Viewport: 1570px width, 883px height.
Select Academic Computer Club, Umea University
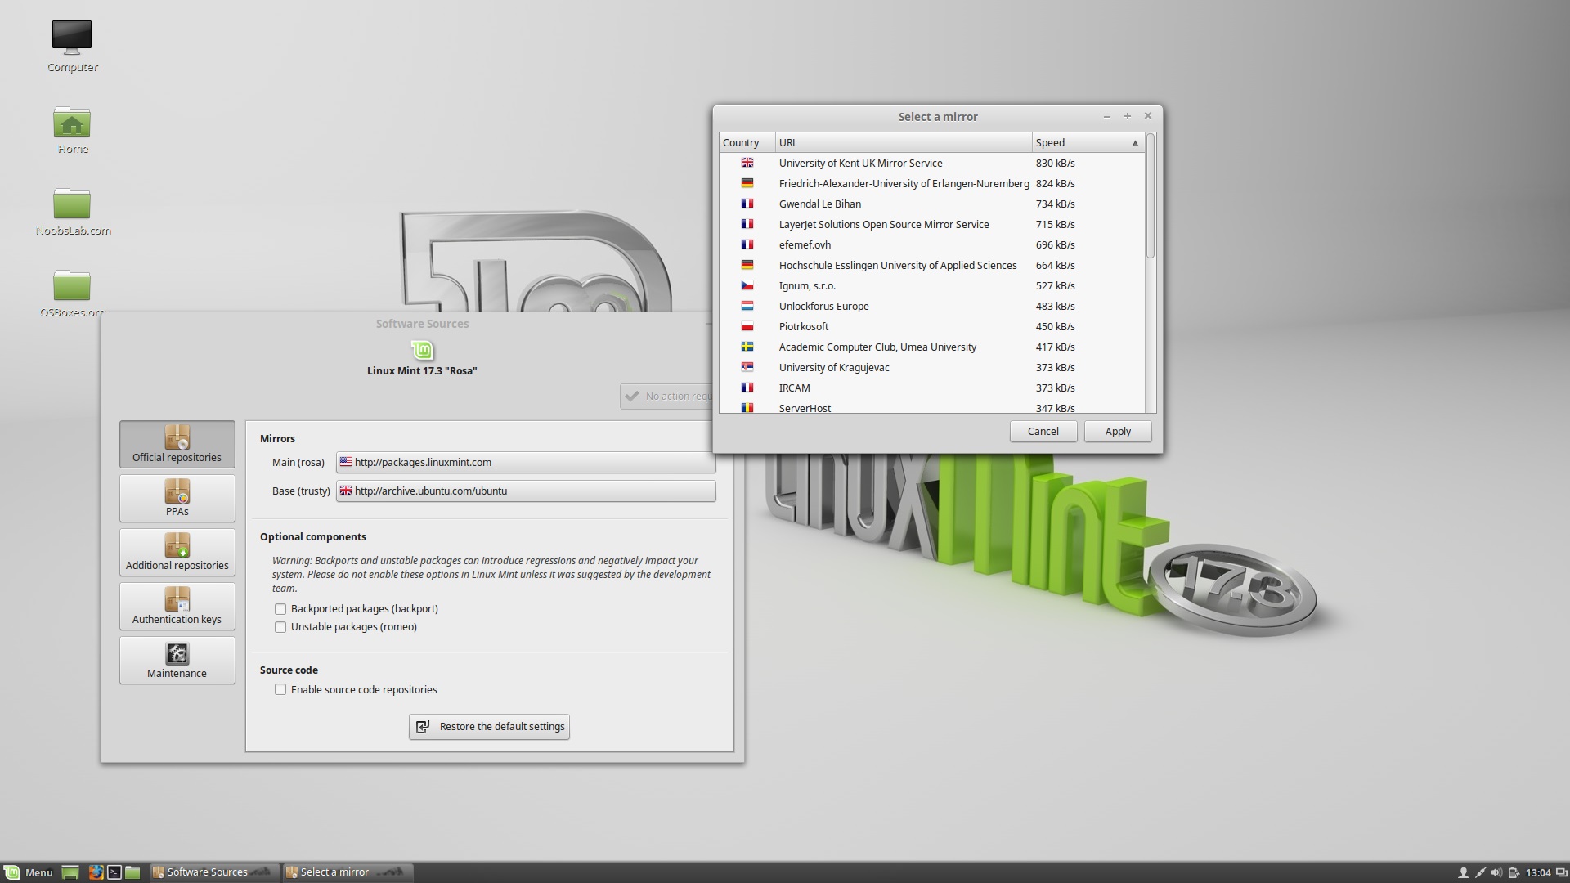pos(932,347)
